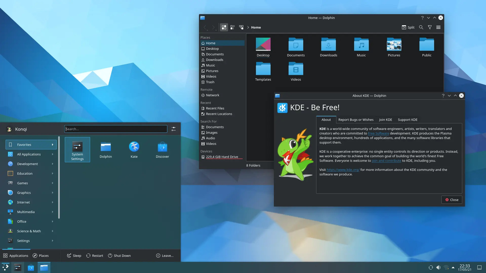Viewport: 486px width, 273px height.
Task: Select the About tab in KDE dialog
Action: coord(326,119)
